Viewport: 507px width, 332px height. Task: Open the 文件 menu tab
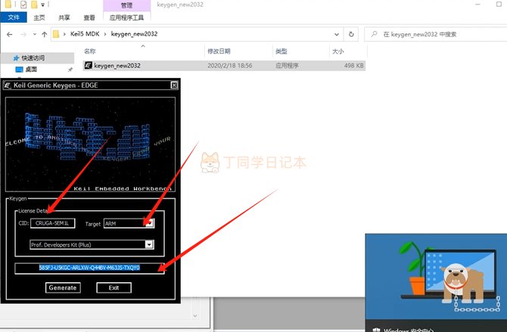tap(14, 17)
